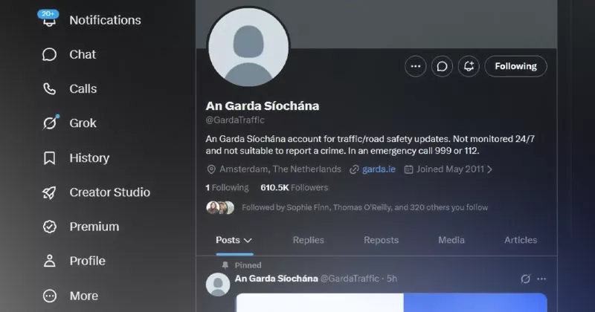This screenshot has width=595, height=312.
Task: Click the bio text about traffic/road safety updates
Action: (x=370, y=145)
